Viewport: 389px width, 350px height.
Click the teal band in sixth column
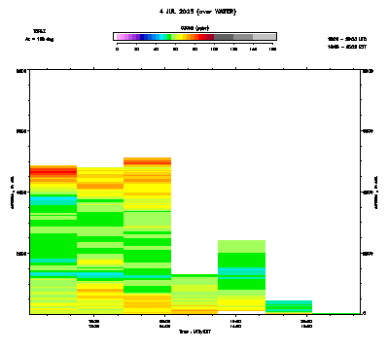[x=289, y=302]
